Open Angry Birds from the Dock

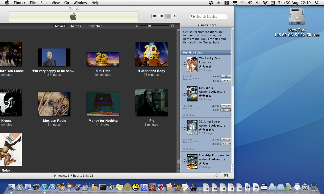160,187
